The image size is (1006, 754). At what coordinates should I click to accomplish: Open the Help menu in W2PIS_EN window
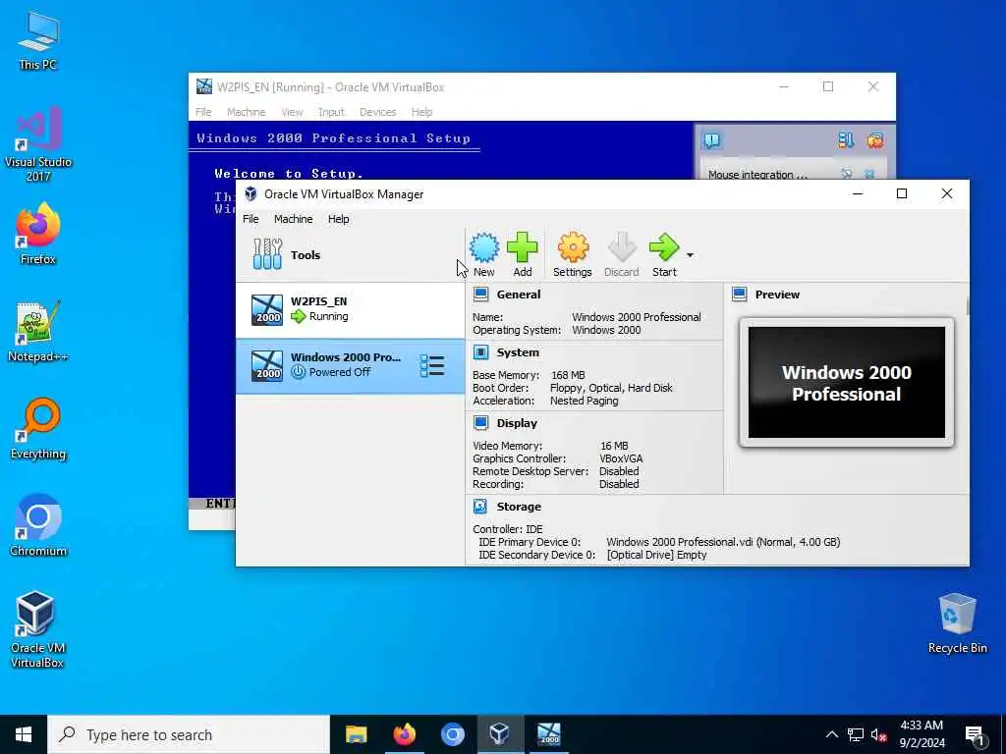421,112
